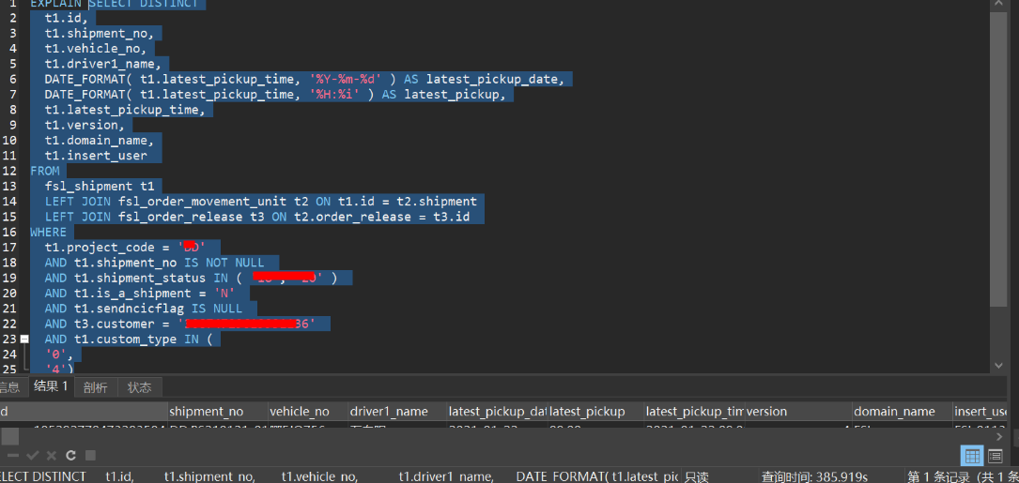This screenshot has width=1019, height=483.
Task: Click 't1.shipment_status' on line 19
Action: pyautogui.click(x=140, y=278)
